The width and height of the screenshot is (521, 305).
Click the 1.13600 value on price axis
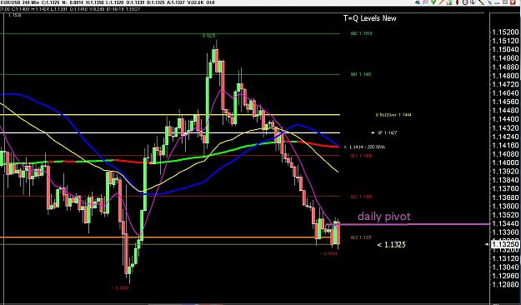pos(505,206)
